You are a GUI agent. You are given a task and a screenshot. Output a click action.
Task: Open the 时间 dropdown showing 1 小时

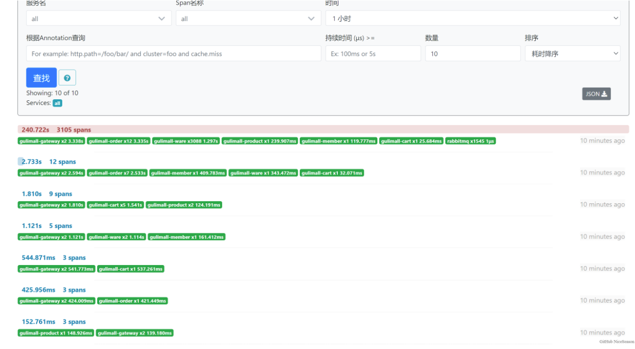(x=473, y=18)
